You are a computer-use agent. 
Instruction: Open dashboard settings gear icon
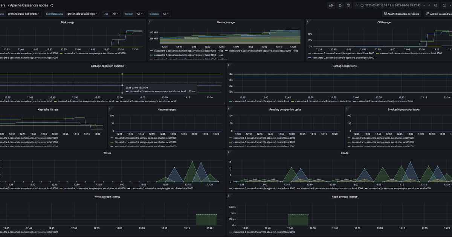[x=348, y=5]
